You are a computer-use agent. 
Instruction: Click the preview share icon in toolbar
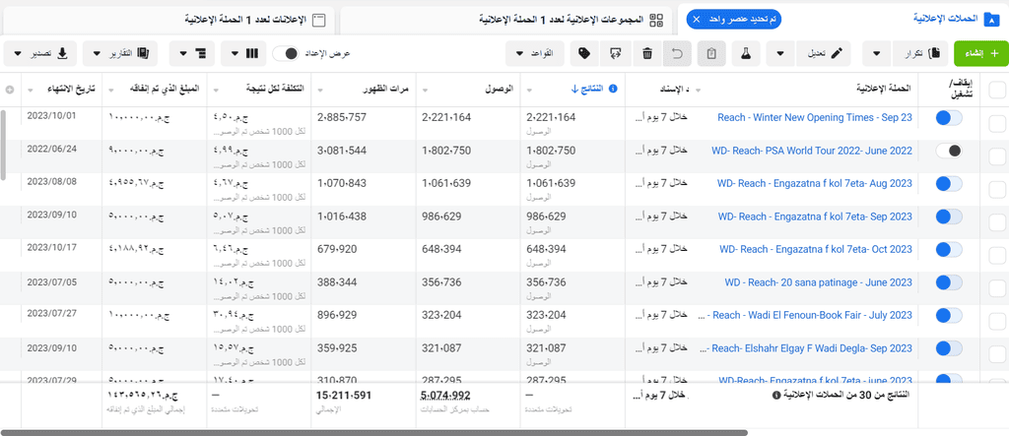(616, 53)
